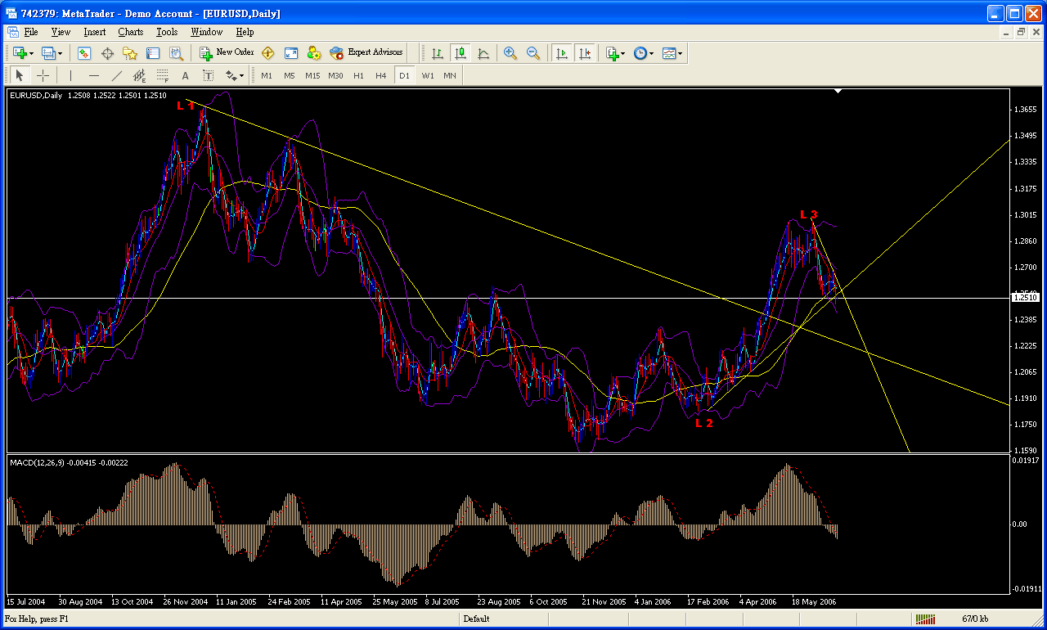Switch to full screen mode icon
Viewport: 1047px width, 630px height.
point(290,53)
